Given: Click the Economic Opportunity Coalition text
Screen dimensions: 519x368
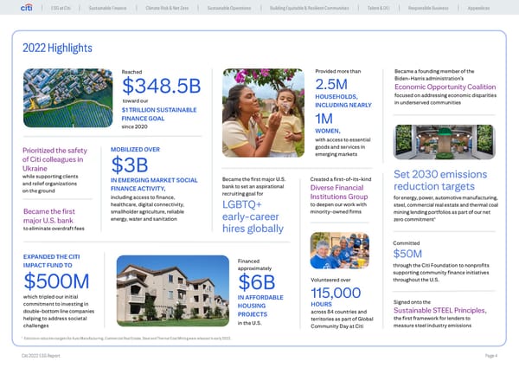Looking at the screenshot, I should point(445,87).
